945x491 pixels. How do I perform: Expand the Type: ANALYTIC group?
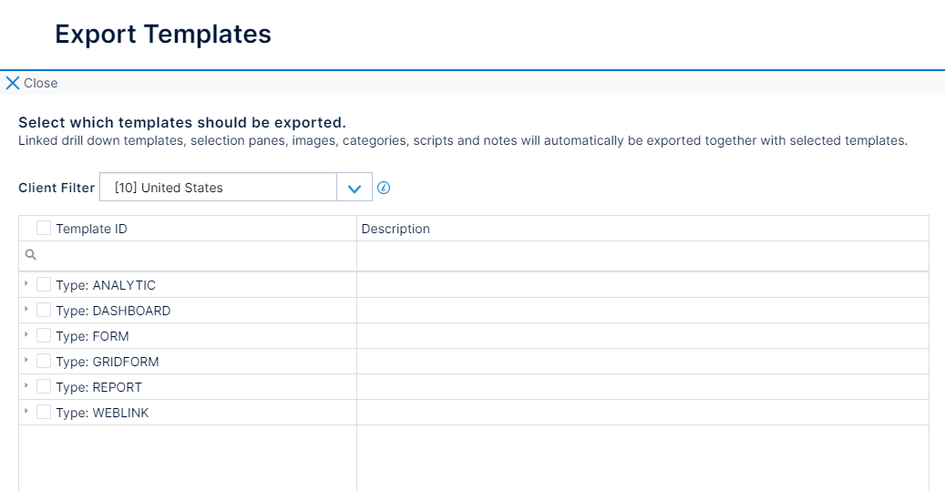(26, 284)
